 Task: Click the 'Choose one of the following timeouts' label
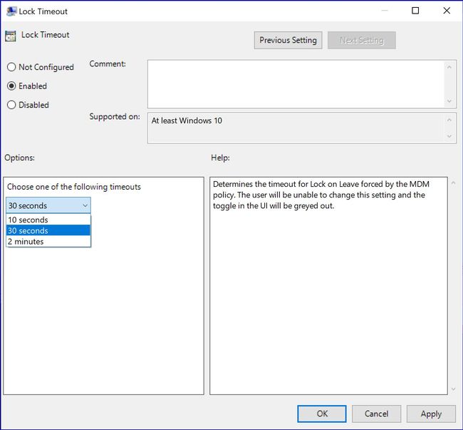(x=74, y=187)
